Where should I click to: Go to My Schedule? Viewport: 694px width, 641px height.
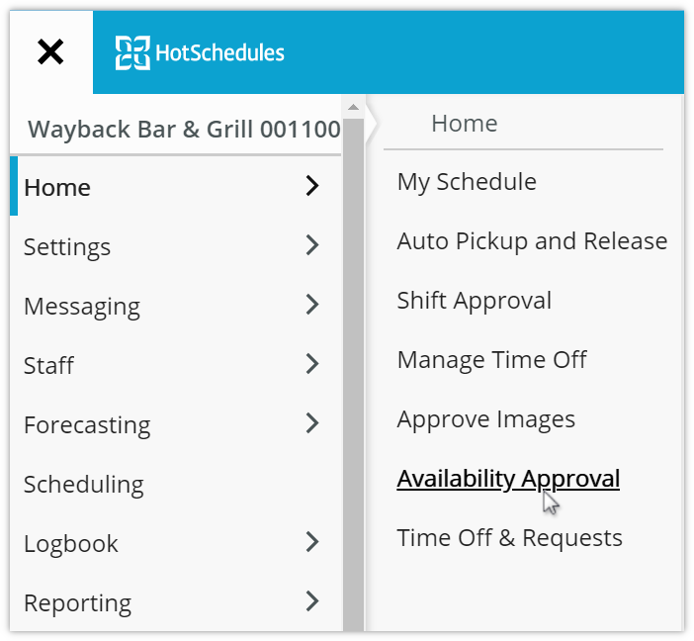pos(467,182)
